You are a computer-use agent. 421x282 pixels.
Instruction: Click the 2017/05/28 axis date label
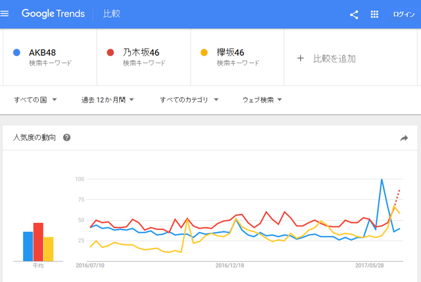click(x=370, y=266)
